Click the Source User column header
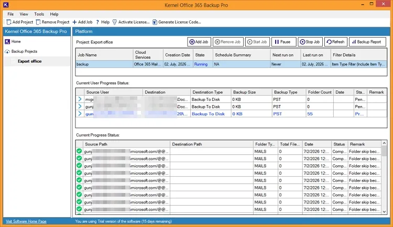 [x=113, y=92]
